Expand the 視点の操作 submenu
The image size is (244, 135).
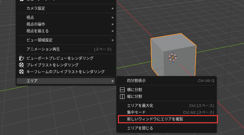point(66,24)
